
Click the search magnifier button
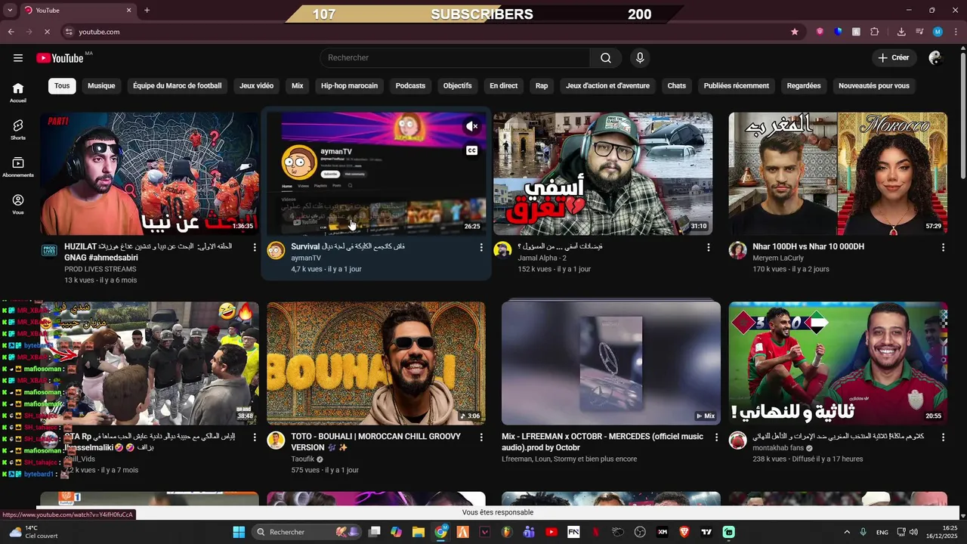point(606,58)
